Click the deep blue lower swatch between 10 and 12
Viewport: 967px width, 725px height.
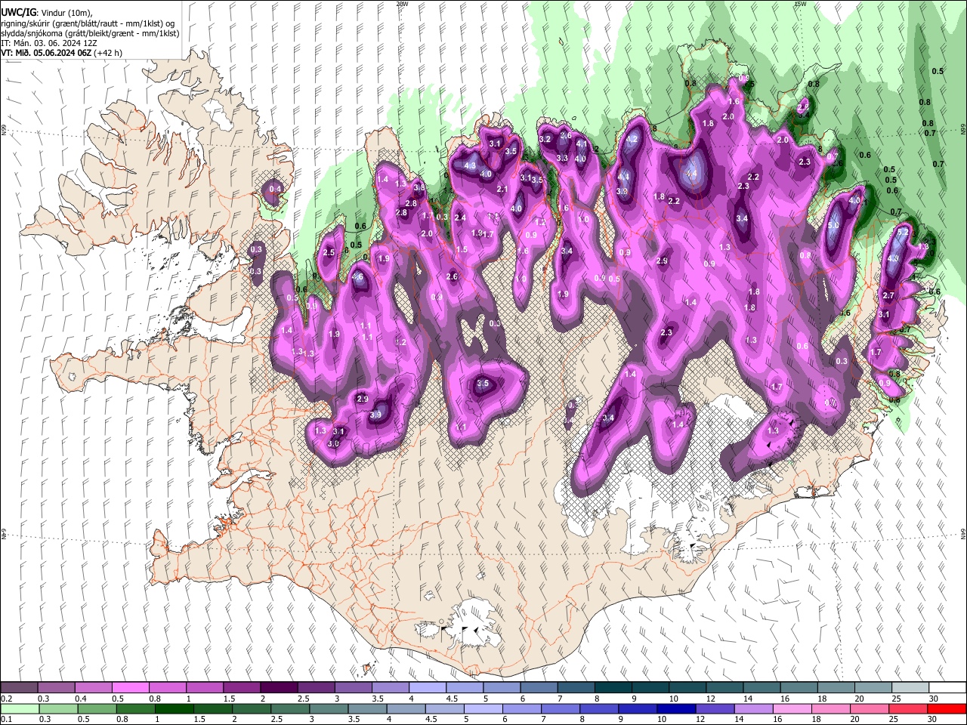[x=677, y=709]
